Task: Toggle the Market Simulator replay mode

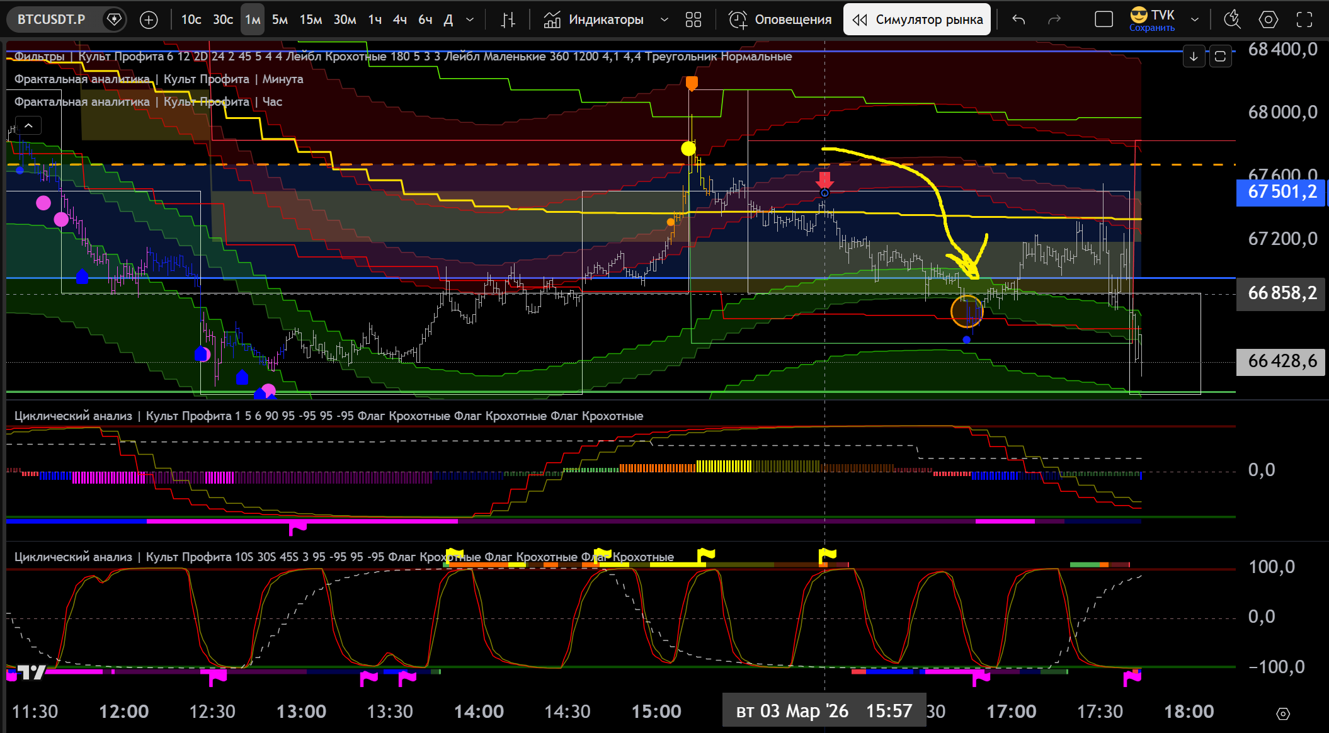Action: (917, 20)
